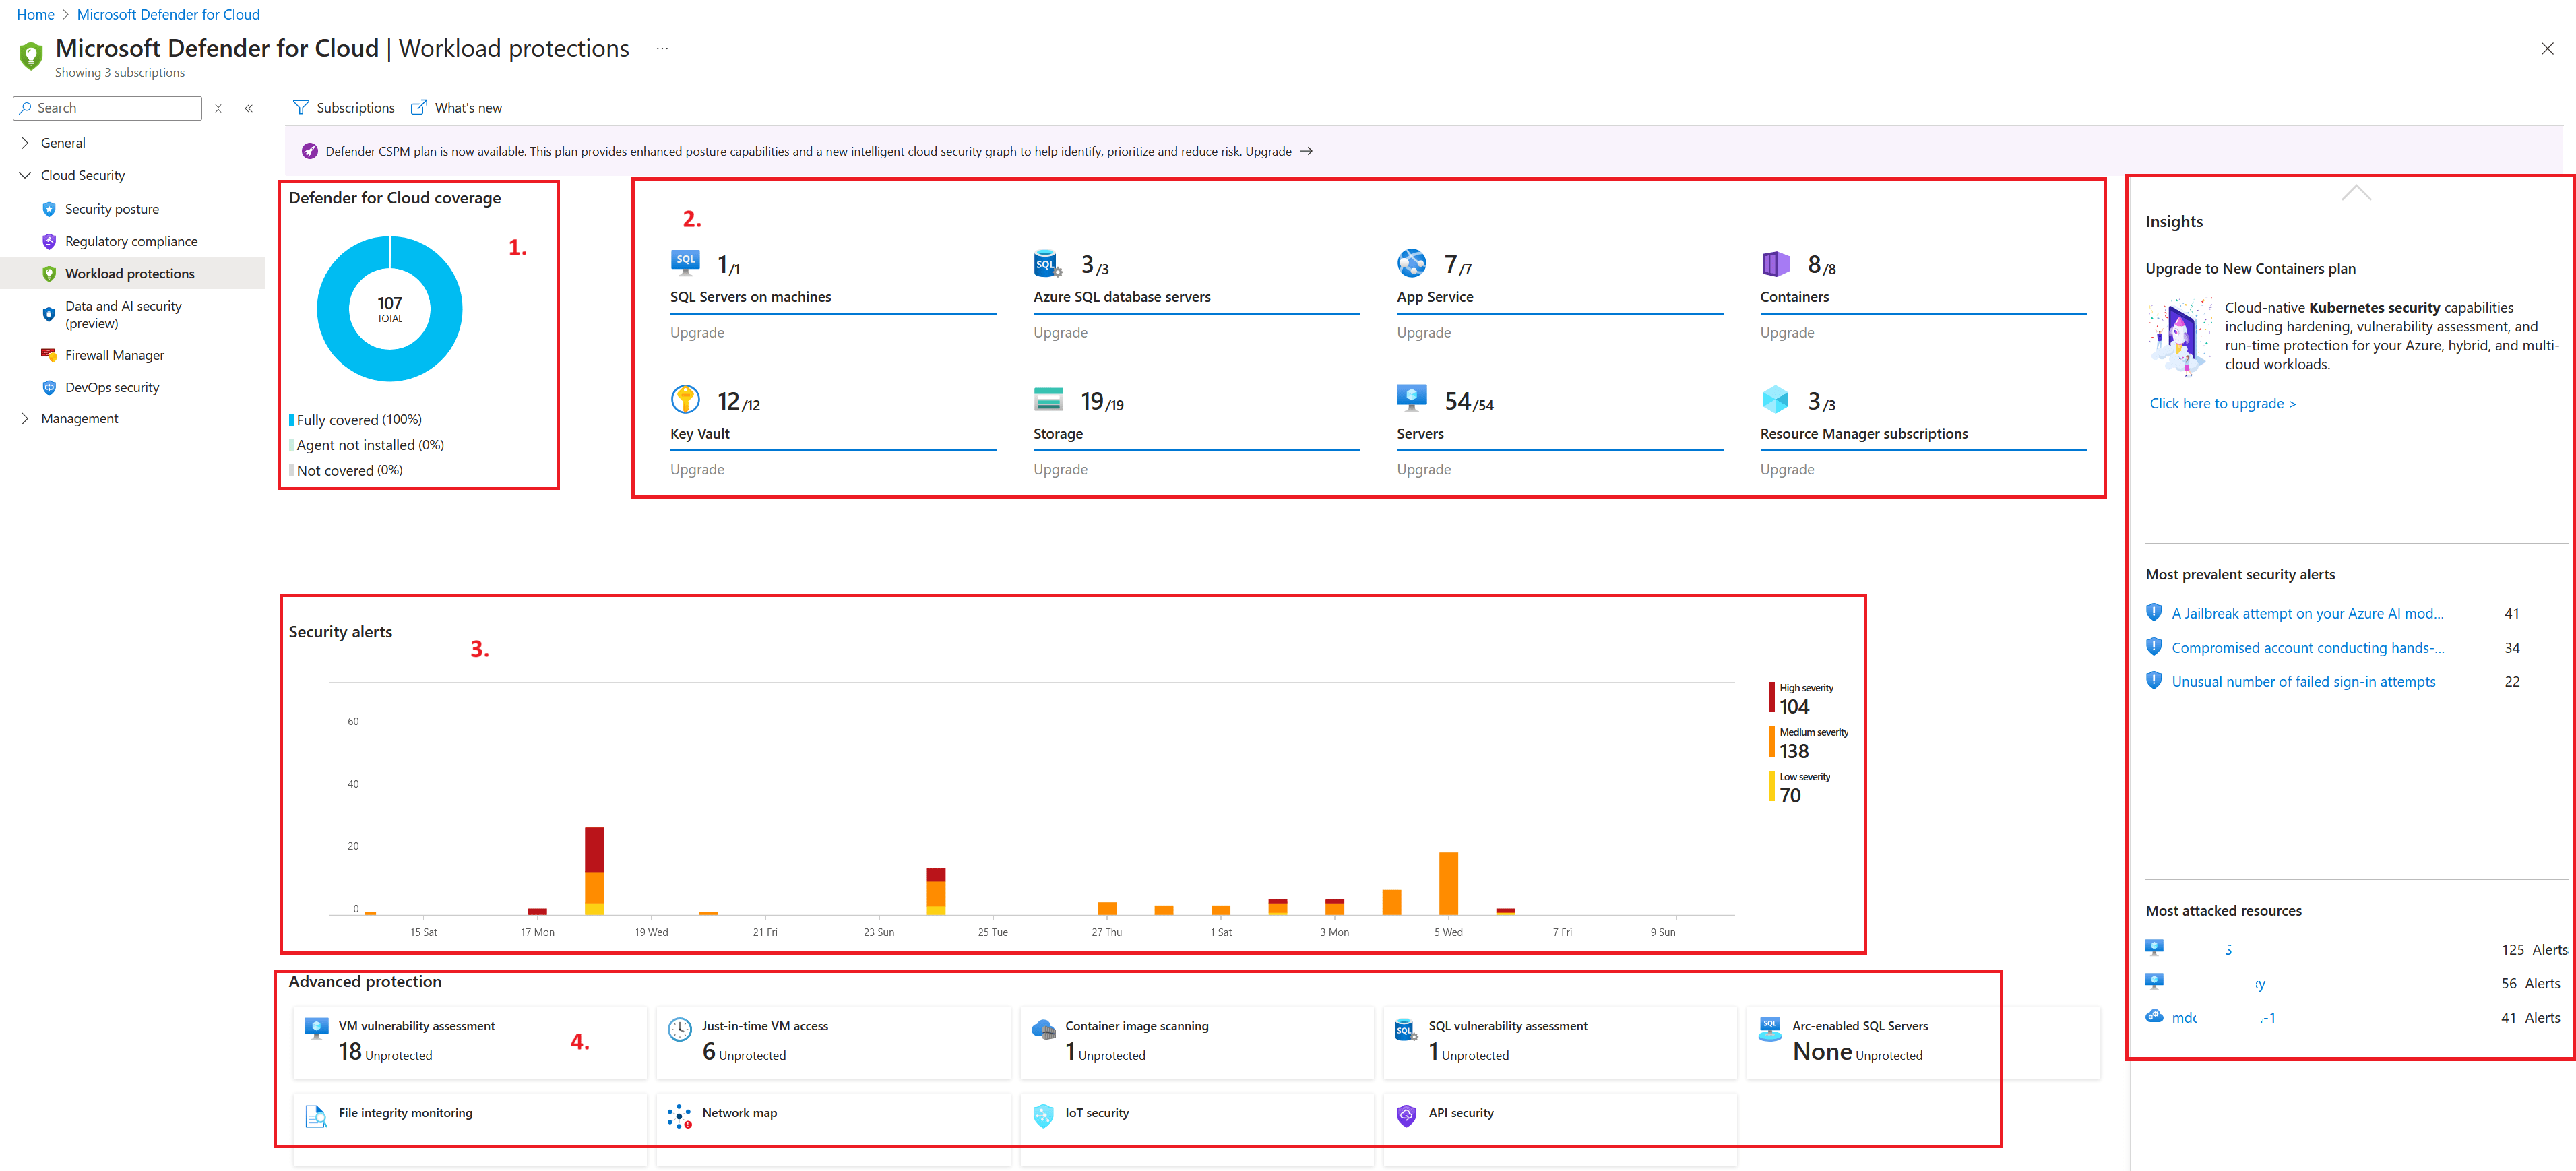Open the Unusual failed sign-in attempts alert
This screenshot has width=2576, height=1171.
[2303, 681]
